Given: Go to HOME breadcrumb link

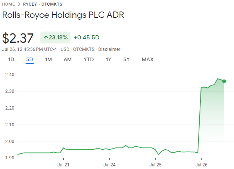Looking at the screenshot, I should [x=8, y=4].
